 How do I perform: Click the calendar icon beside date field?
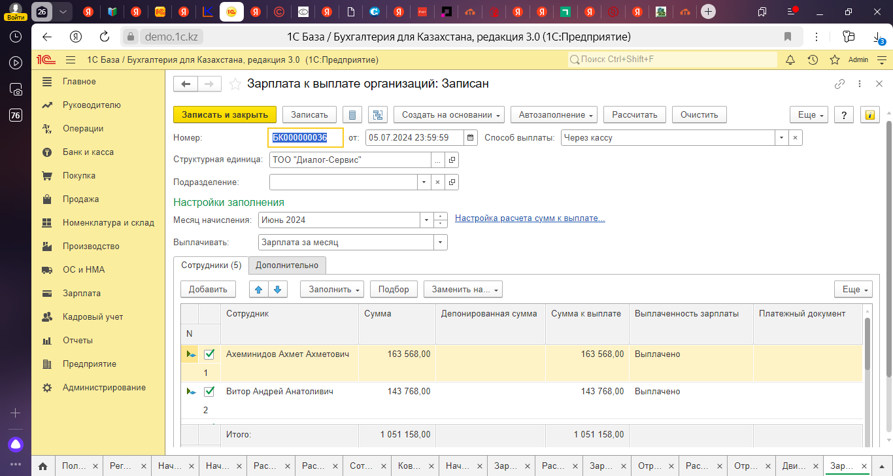471,137
